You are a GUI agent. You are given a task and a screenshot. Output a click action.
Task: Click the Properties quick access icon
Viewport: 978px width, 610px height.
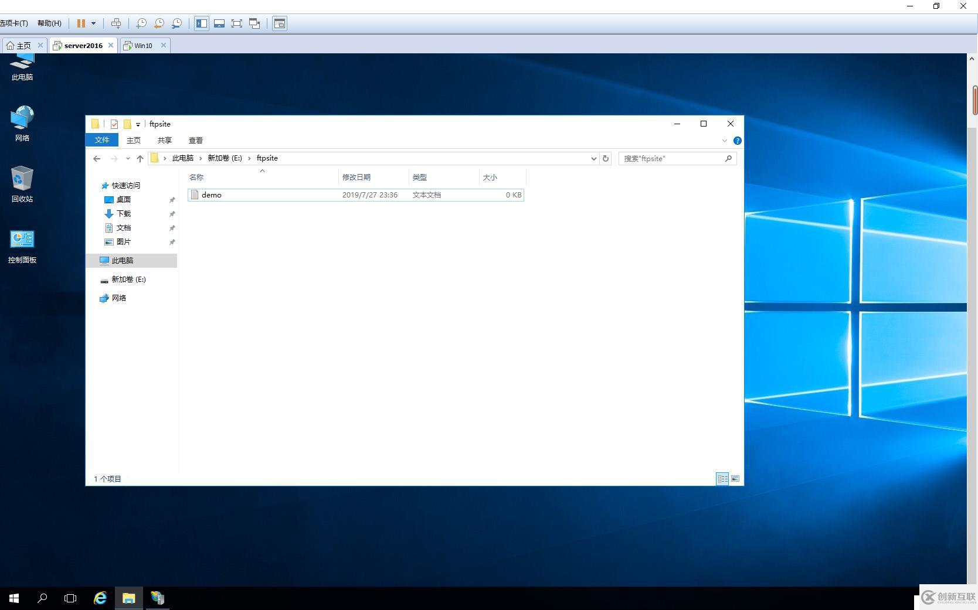pos(114,124)
